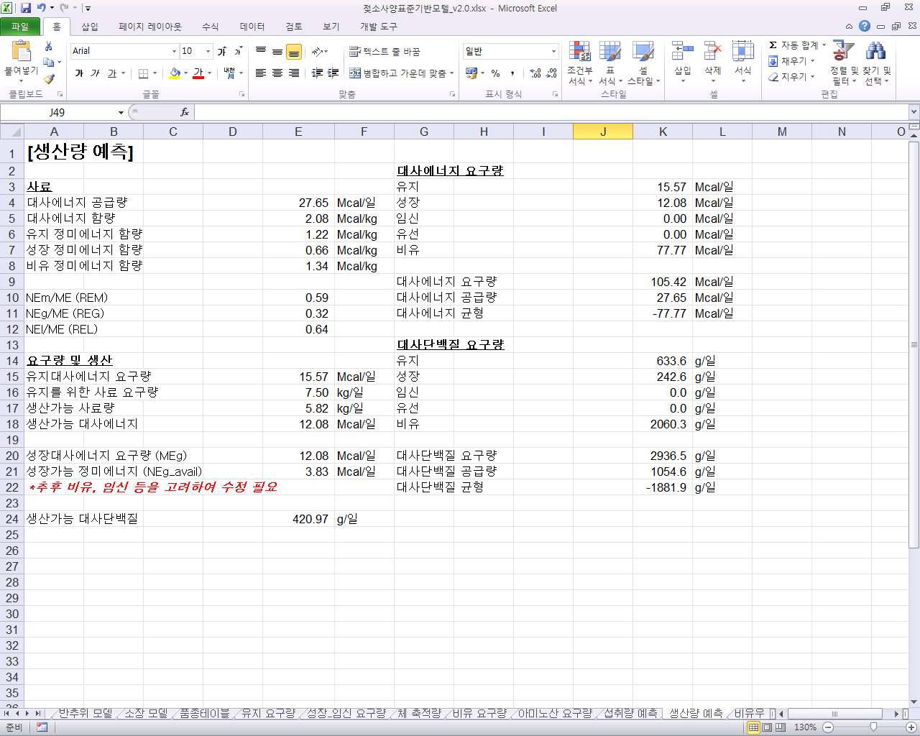Click the cell borders icon
The width and height of the screenshot is (920, 736).
[x=143, y=73]
